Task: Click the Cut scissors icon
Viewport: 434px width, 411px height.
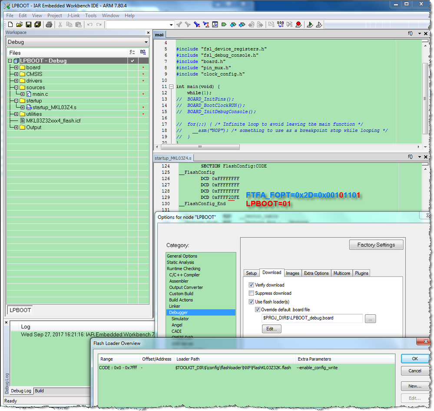Action: coord(60,25)
